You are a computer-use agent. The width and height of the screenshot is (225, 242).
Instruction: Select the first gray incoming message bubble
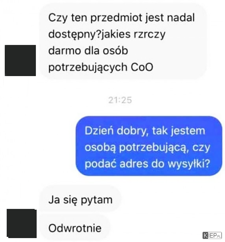click(x=123, y=42)
